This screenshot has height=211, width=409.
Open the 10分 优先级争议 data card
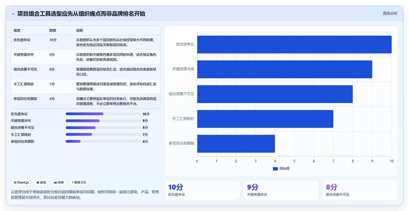[x=202, y=190]
